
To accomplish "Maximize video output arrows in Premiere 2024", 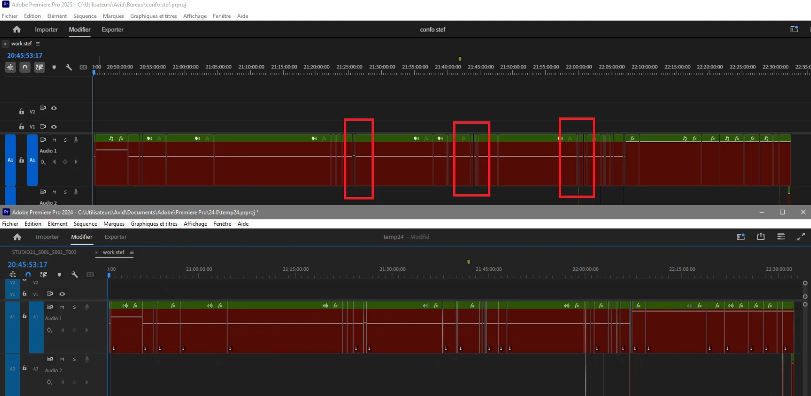I will 801,236.
